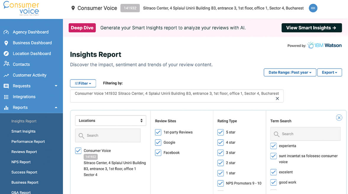
Task: Uncheck the 1 star rating
Action: (220, 173)
